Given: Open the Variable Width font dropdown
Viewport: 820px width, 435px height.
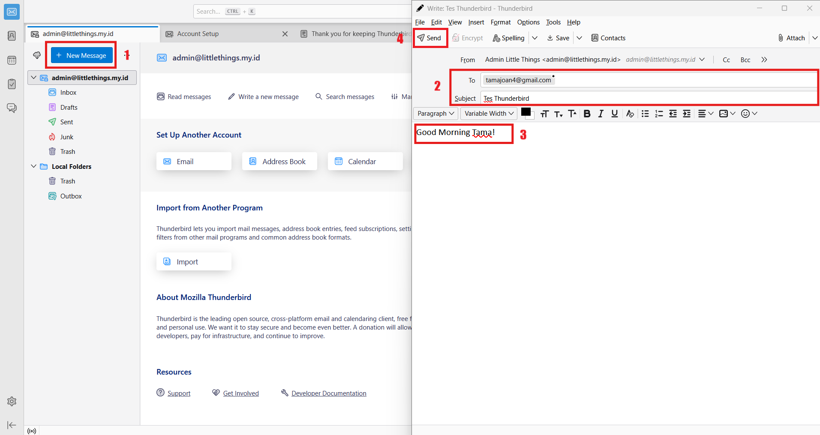Looking at the screenshot, I should [x=489, y=114].
